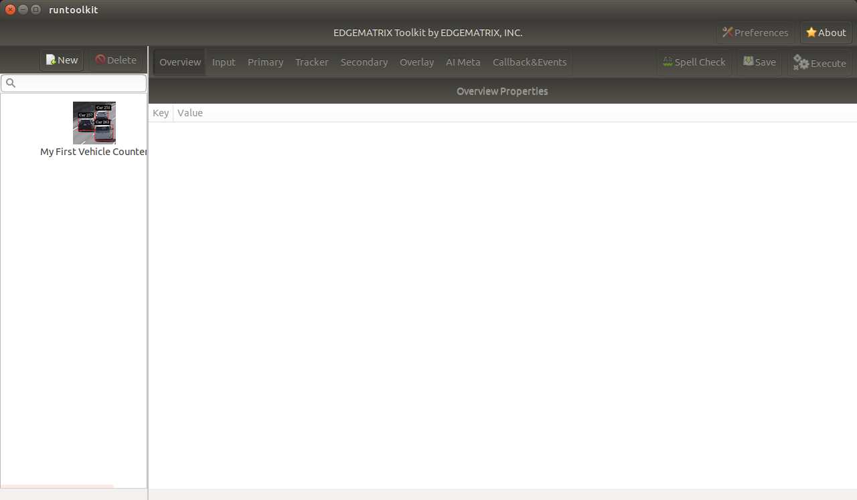Click the search magnifier icon
This screenshot has height=500, width=857.
pyautogui.click(x=11, y=83)
